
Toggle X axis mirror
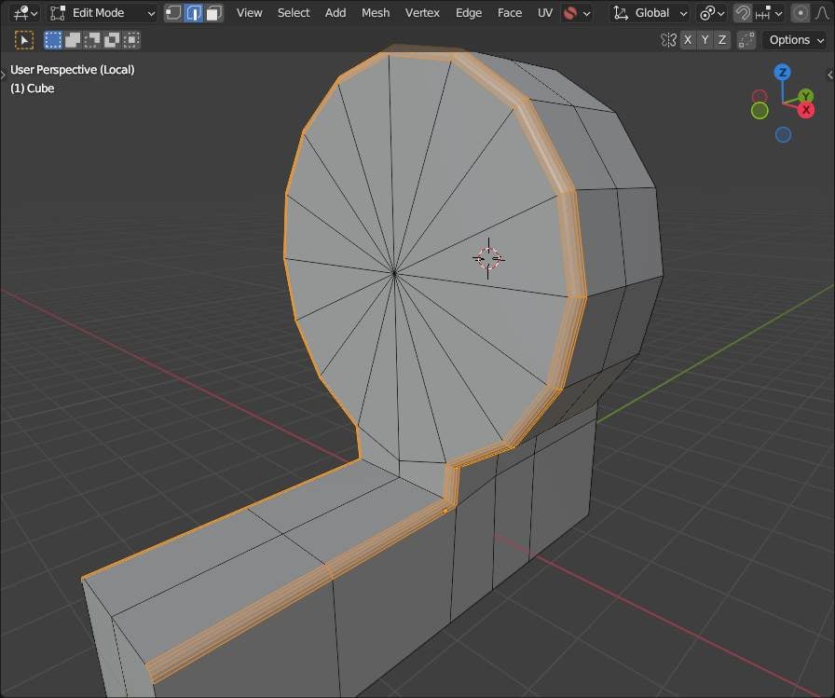click(x=688, y=40)
